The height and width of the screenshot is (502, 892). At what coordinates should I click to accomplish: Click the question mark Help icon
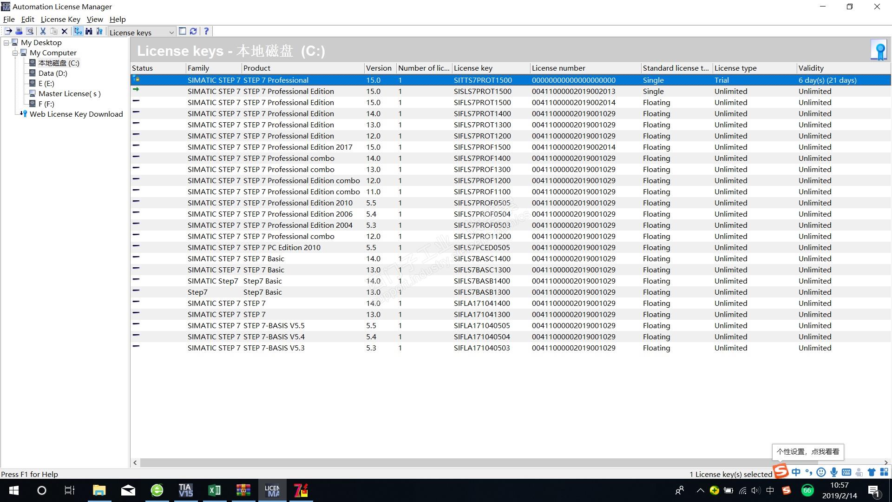[206, 31]
